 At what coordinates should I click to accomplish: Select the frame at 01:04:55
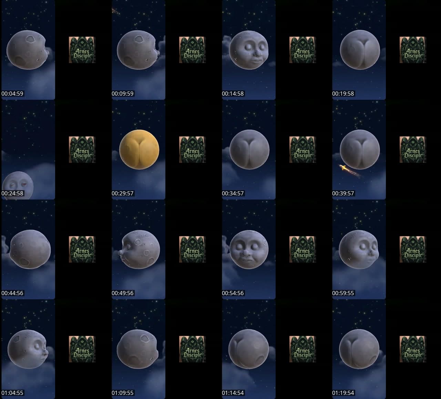tap(28, 349)
